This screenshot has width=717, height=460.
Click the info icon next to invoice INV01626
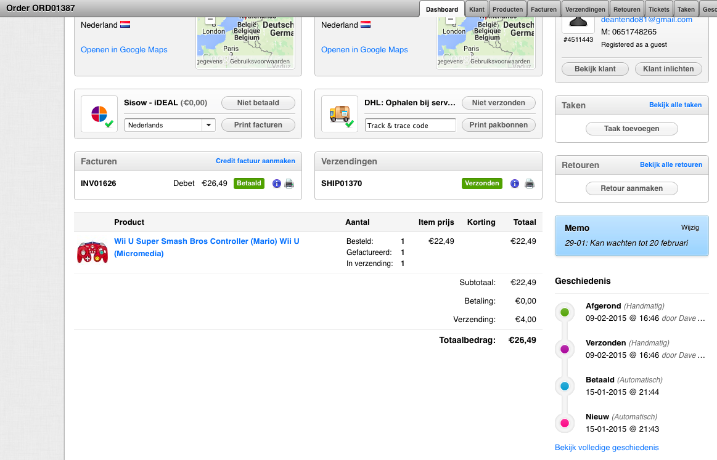coord(276,184)
